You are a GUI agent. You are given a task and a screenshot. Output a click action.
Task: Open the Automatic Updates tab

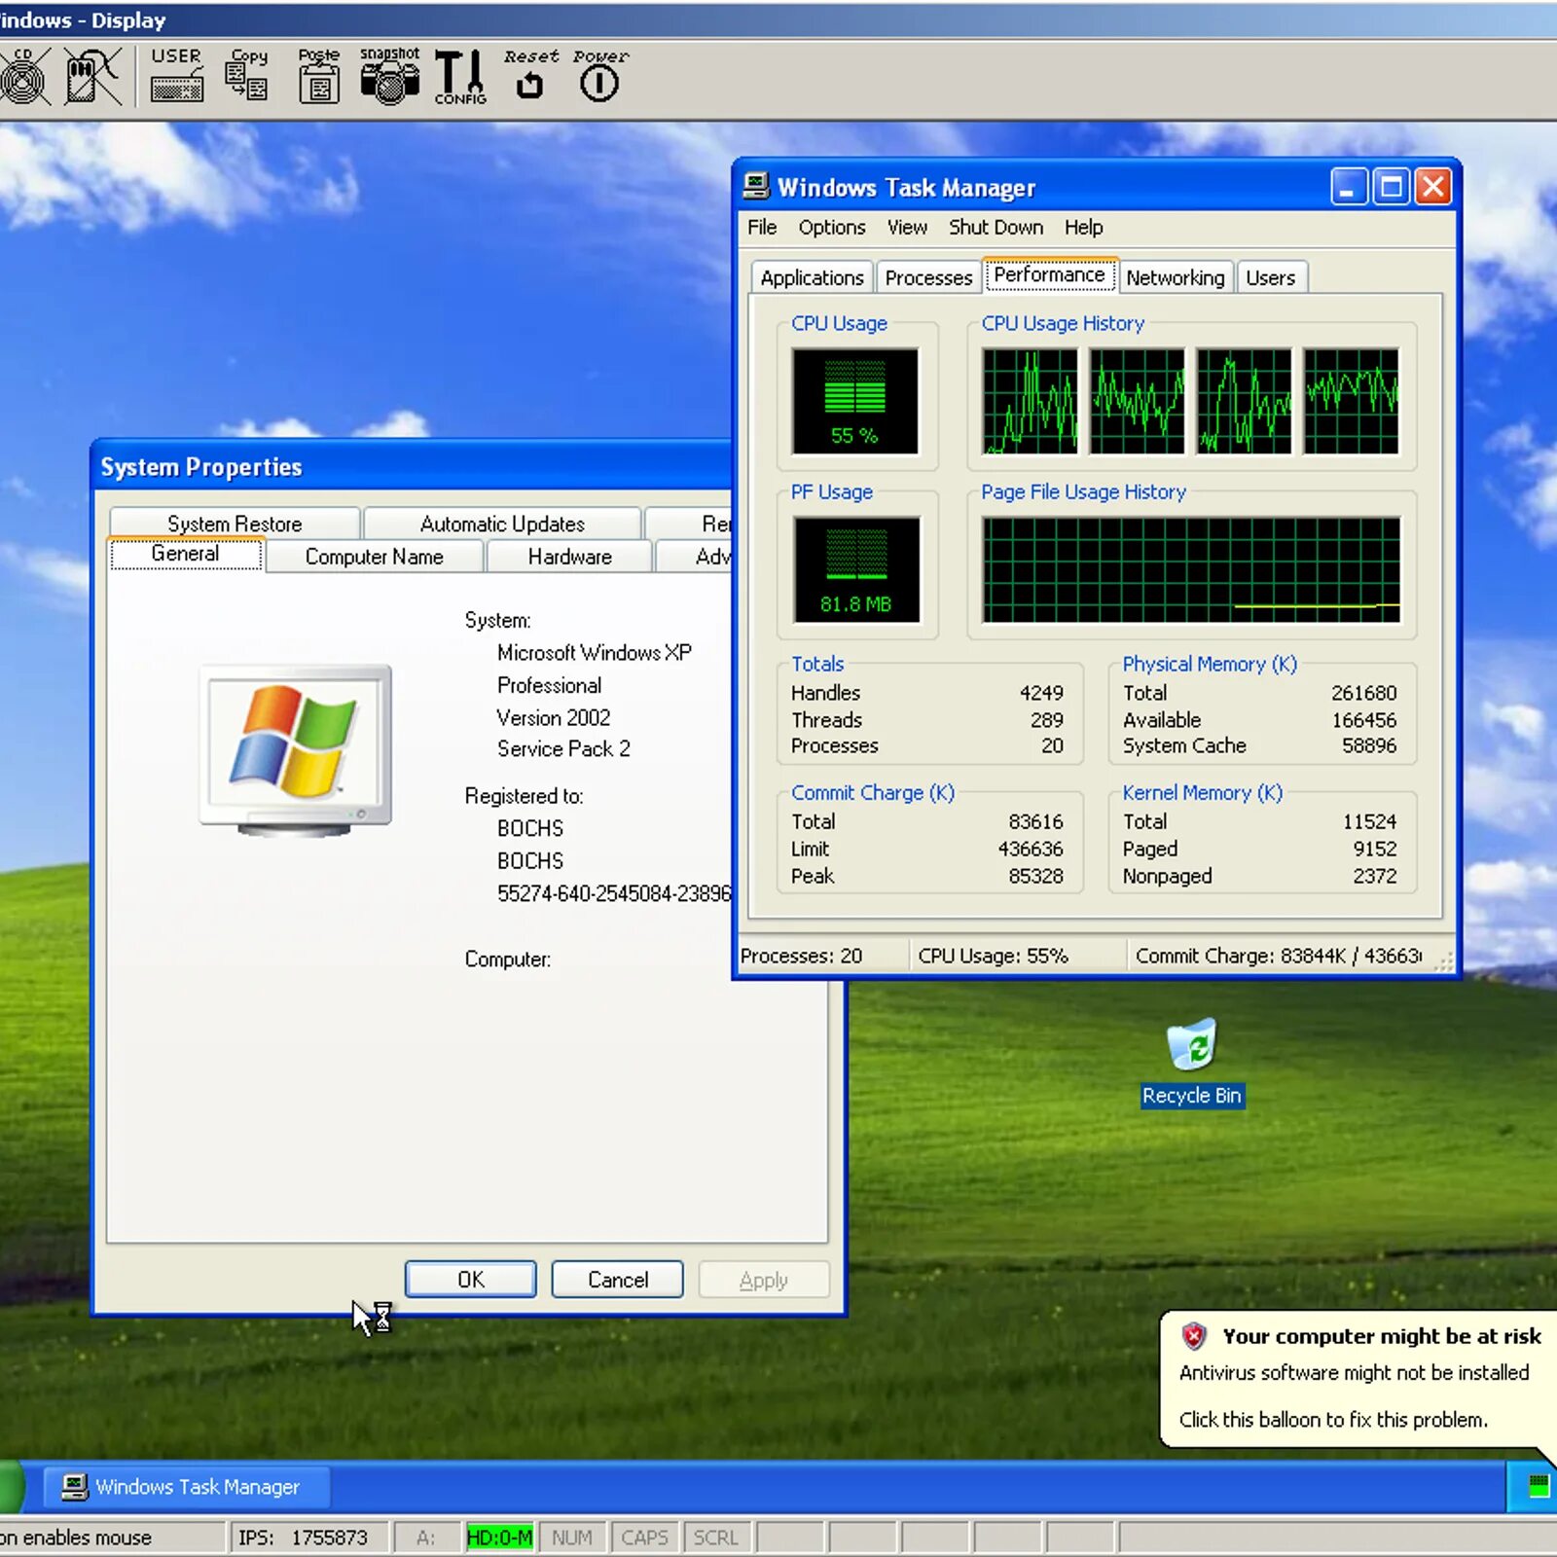[502, 524]
